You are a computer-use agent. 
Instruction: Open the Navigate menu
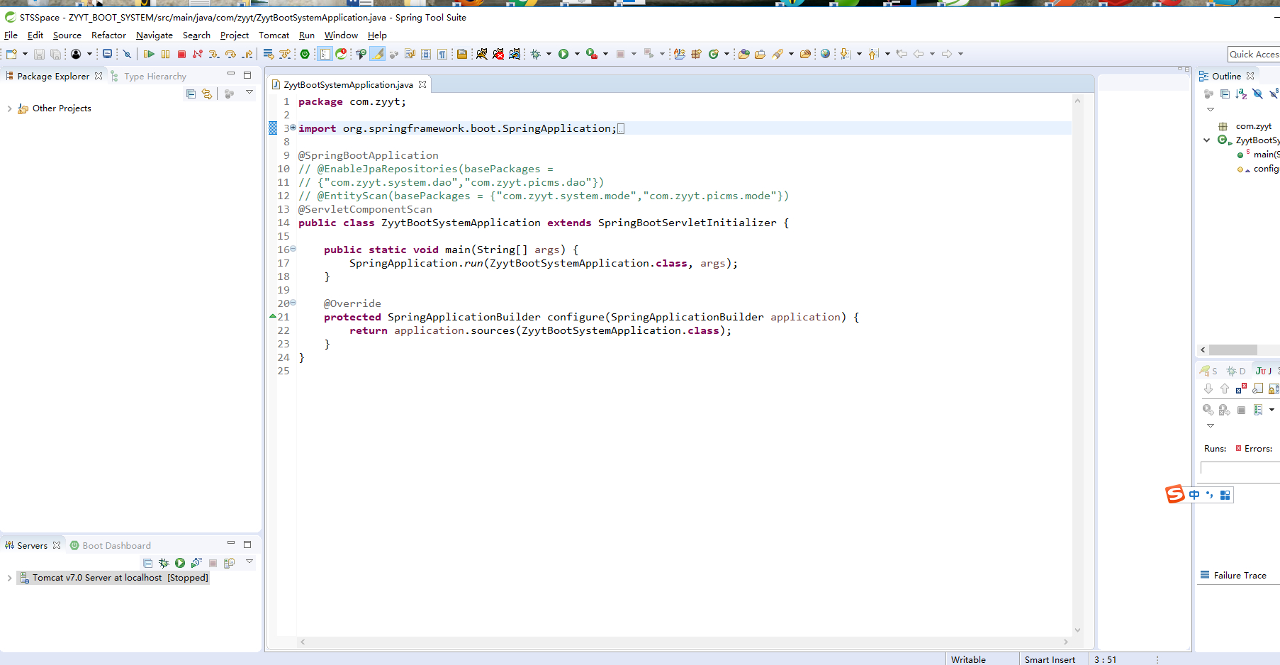point(155,35)
